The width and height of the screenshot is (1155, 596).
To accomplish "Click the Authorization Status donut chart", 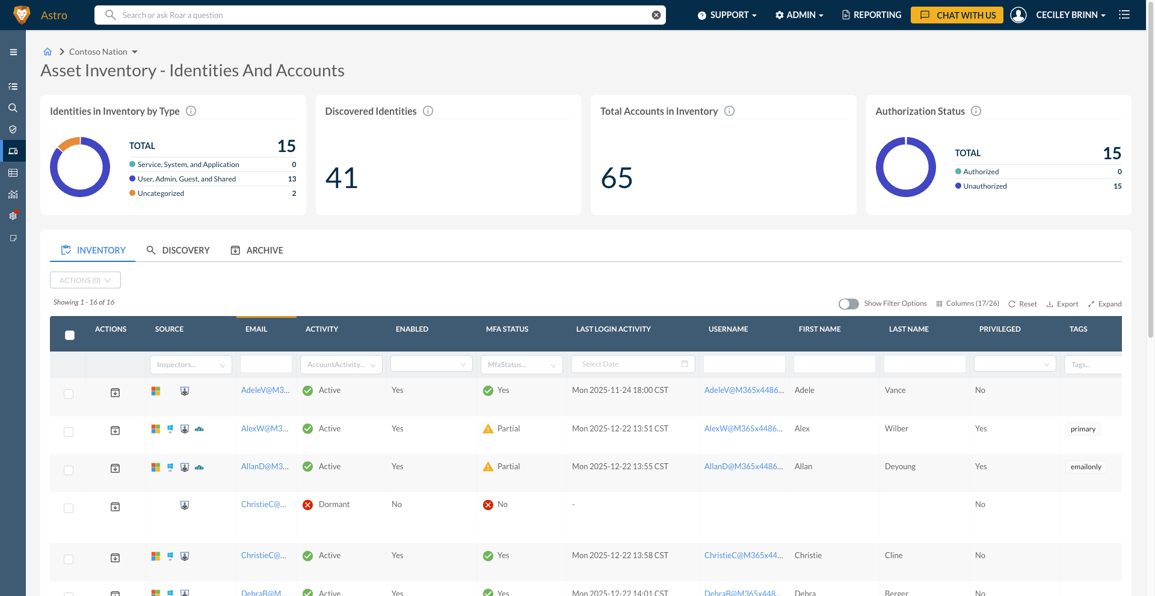I will pos(906,167).
